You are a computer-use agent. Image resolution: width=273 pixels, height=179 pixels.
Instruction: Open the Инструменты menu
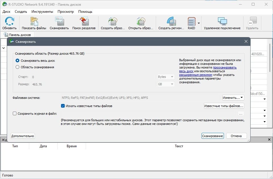click(42, 12)
